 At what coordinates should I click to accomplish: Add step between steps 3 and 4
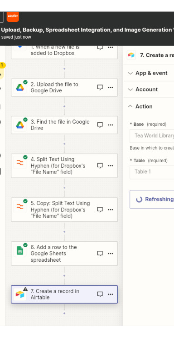pyautogui.click(x=64, y=144)
